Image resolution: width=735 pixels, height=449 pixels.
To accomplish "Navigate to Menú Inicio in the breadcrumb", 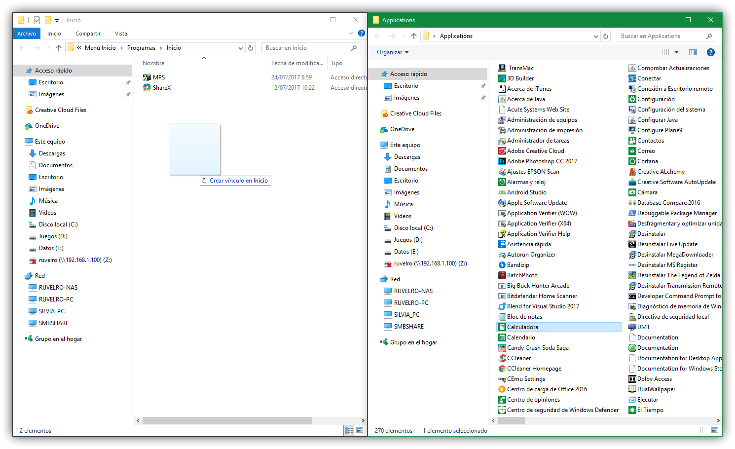I will click(100, 48).
